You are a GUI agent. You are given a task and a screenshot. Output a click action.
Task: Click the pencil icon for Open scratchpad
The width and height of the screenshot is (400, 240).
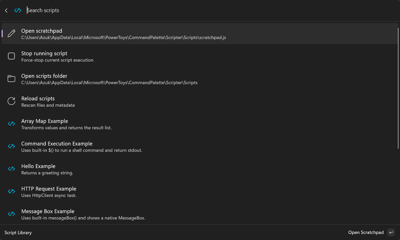point(11,33)
